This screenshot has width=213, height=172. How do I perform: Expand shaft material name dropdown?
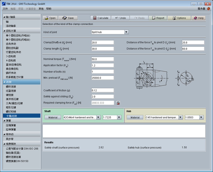98,117
